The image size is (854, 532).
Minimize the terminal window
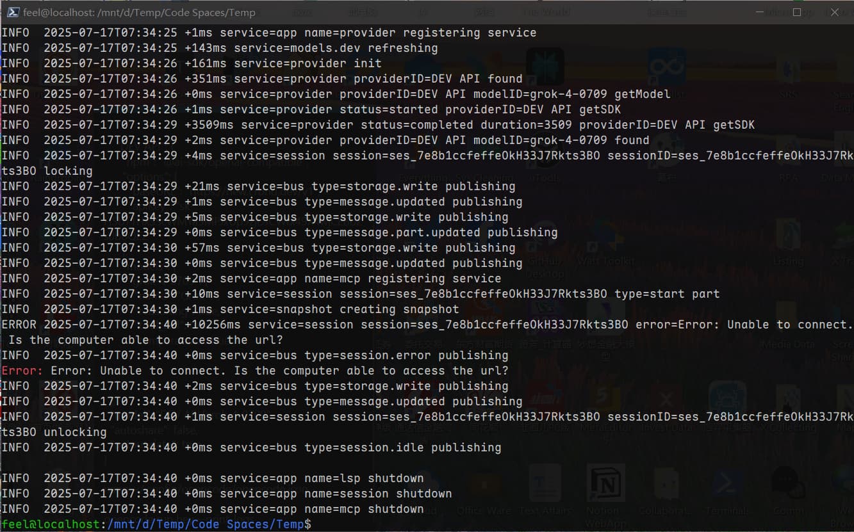tap(759, 12)
